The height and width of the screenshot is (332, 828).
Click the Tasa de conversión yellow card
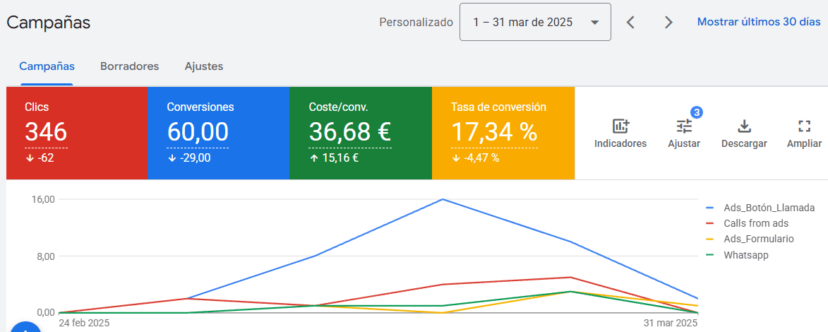click(503, 133)
